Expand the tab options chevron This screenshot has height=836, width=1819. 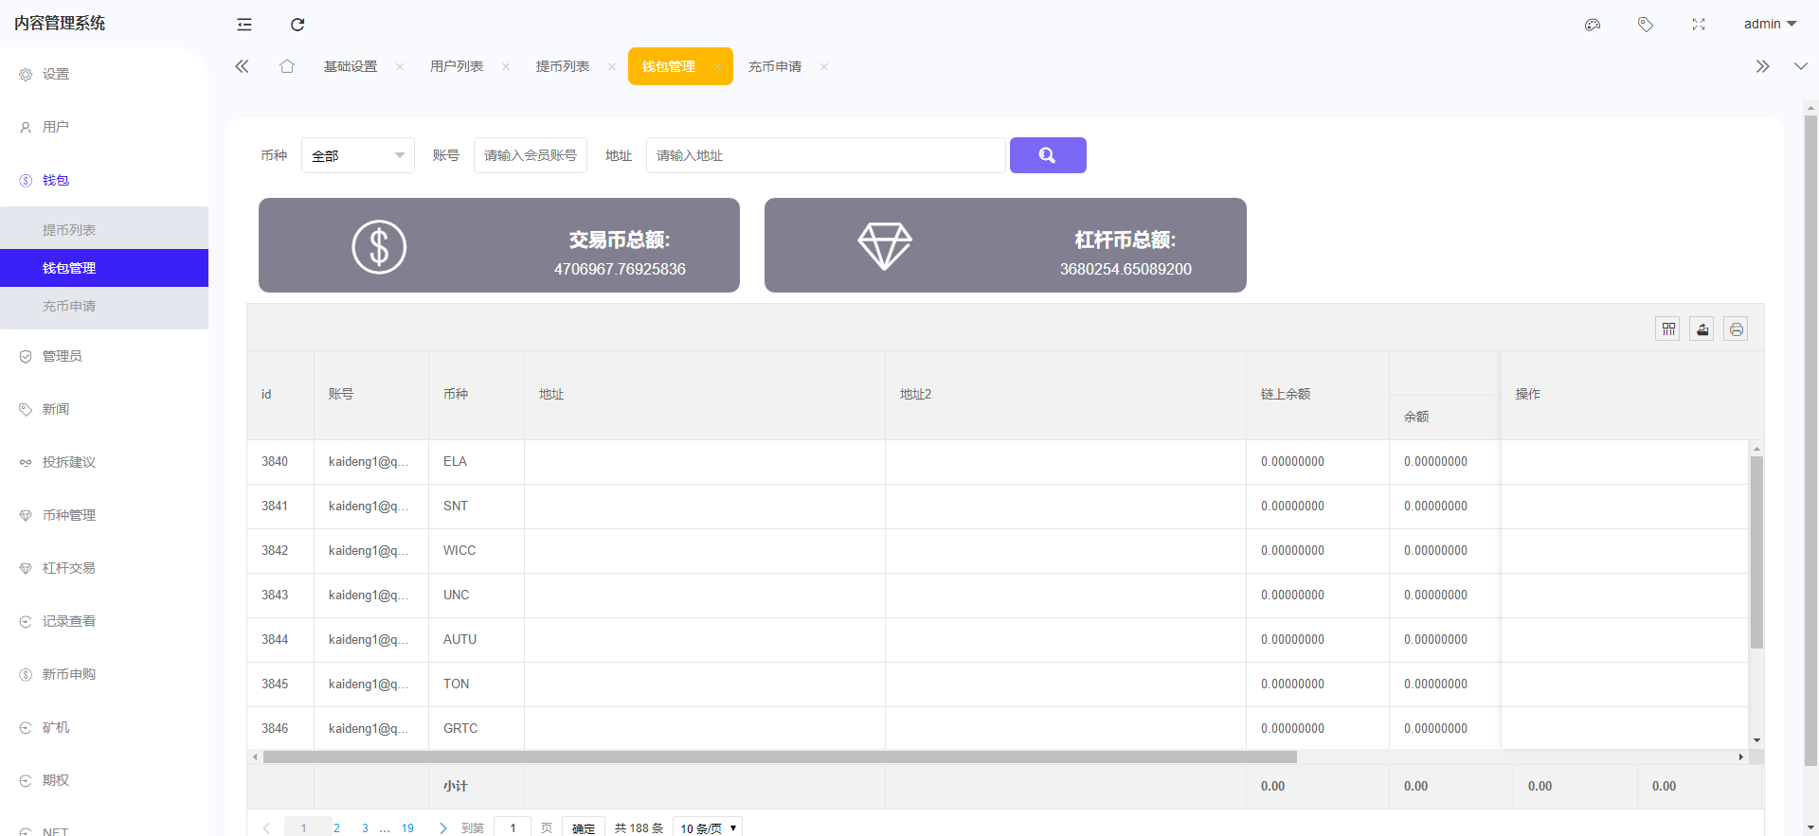pos(1800,66)
